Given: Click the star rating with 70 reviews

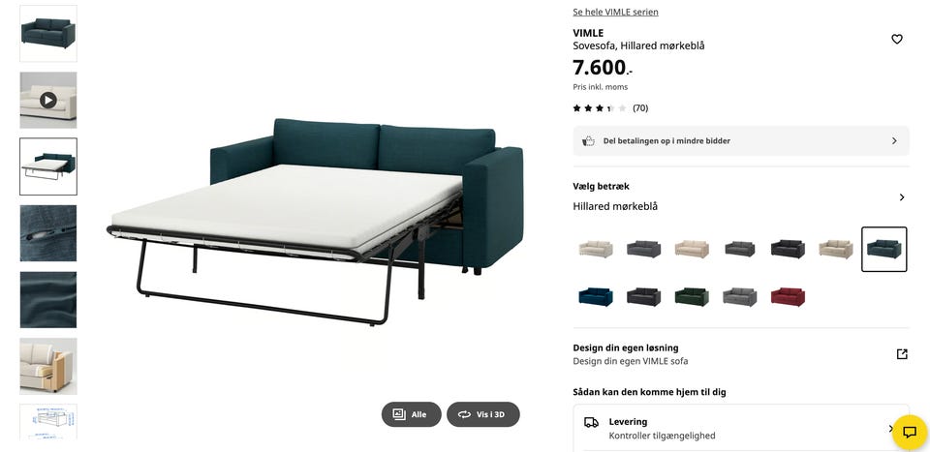Looking at the screenshot, I should click(610, 107).
